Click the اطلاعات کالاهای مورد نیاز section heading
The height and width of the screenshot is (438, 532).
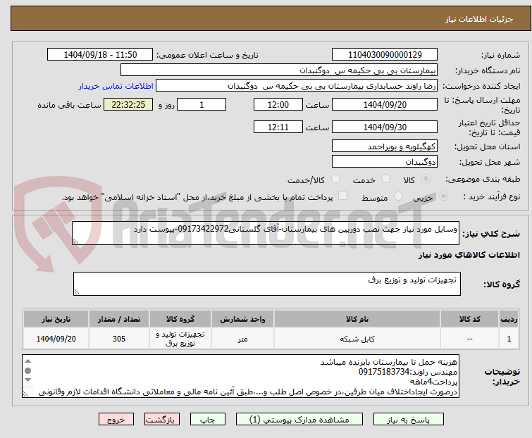click(469, 255)
